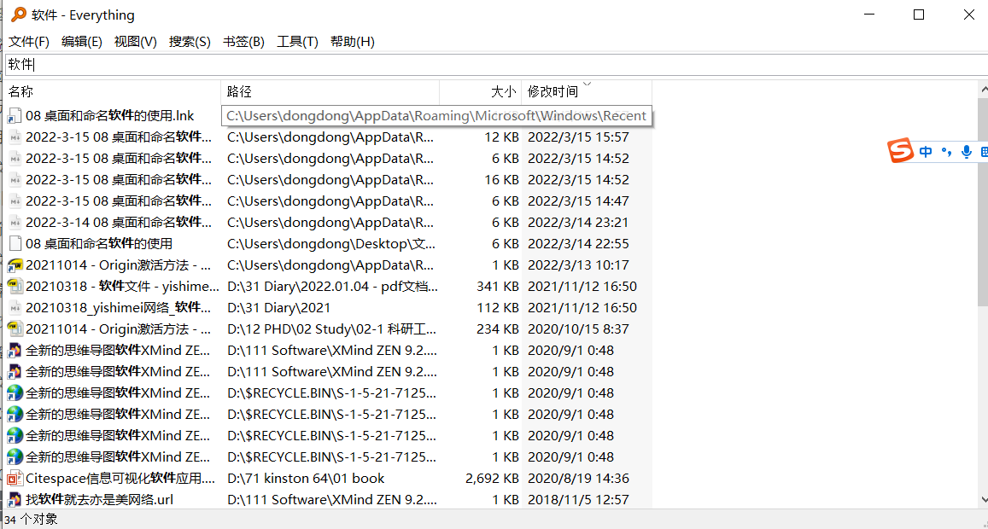Open the 书签(B) menu
This screenshot has width=988, height=529.
pyautogui.click(x=243, y=42)
